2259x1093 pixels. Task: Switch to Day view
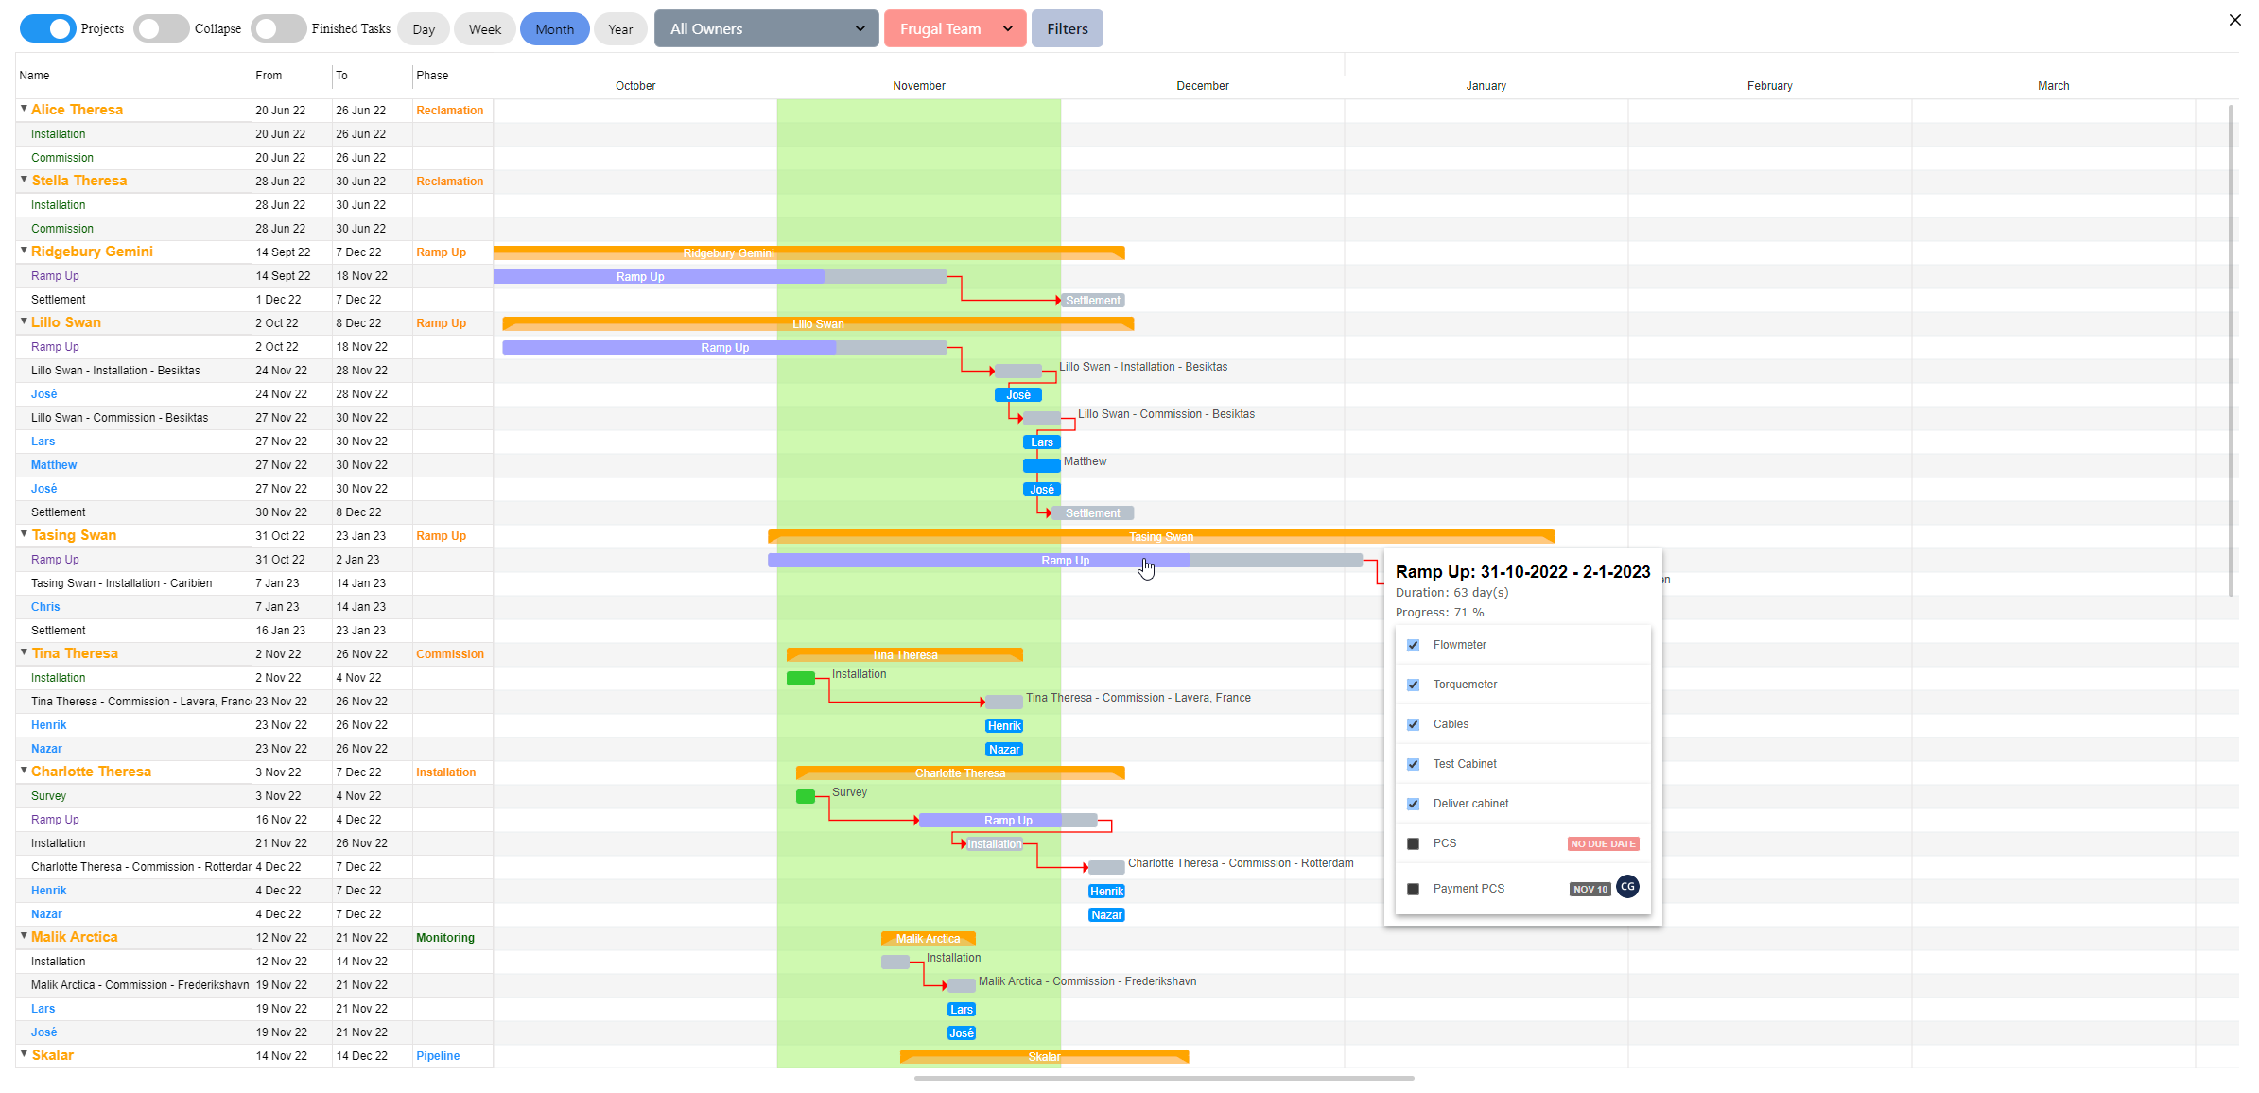pos(423,28)
